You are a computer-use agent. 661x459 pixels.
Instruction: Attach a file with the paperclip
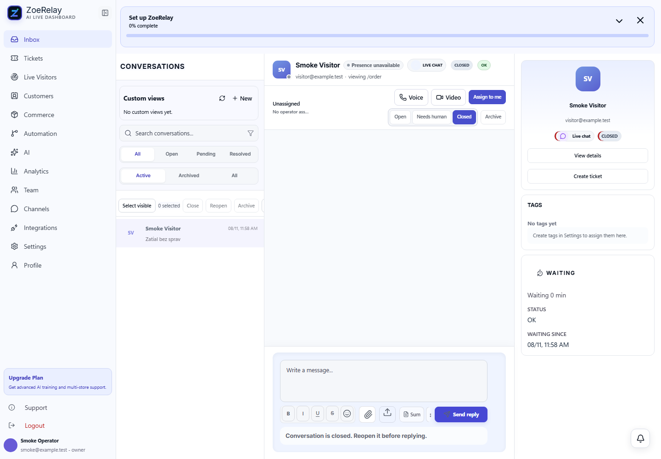pyautogui.click(x=368, y=414)
